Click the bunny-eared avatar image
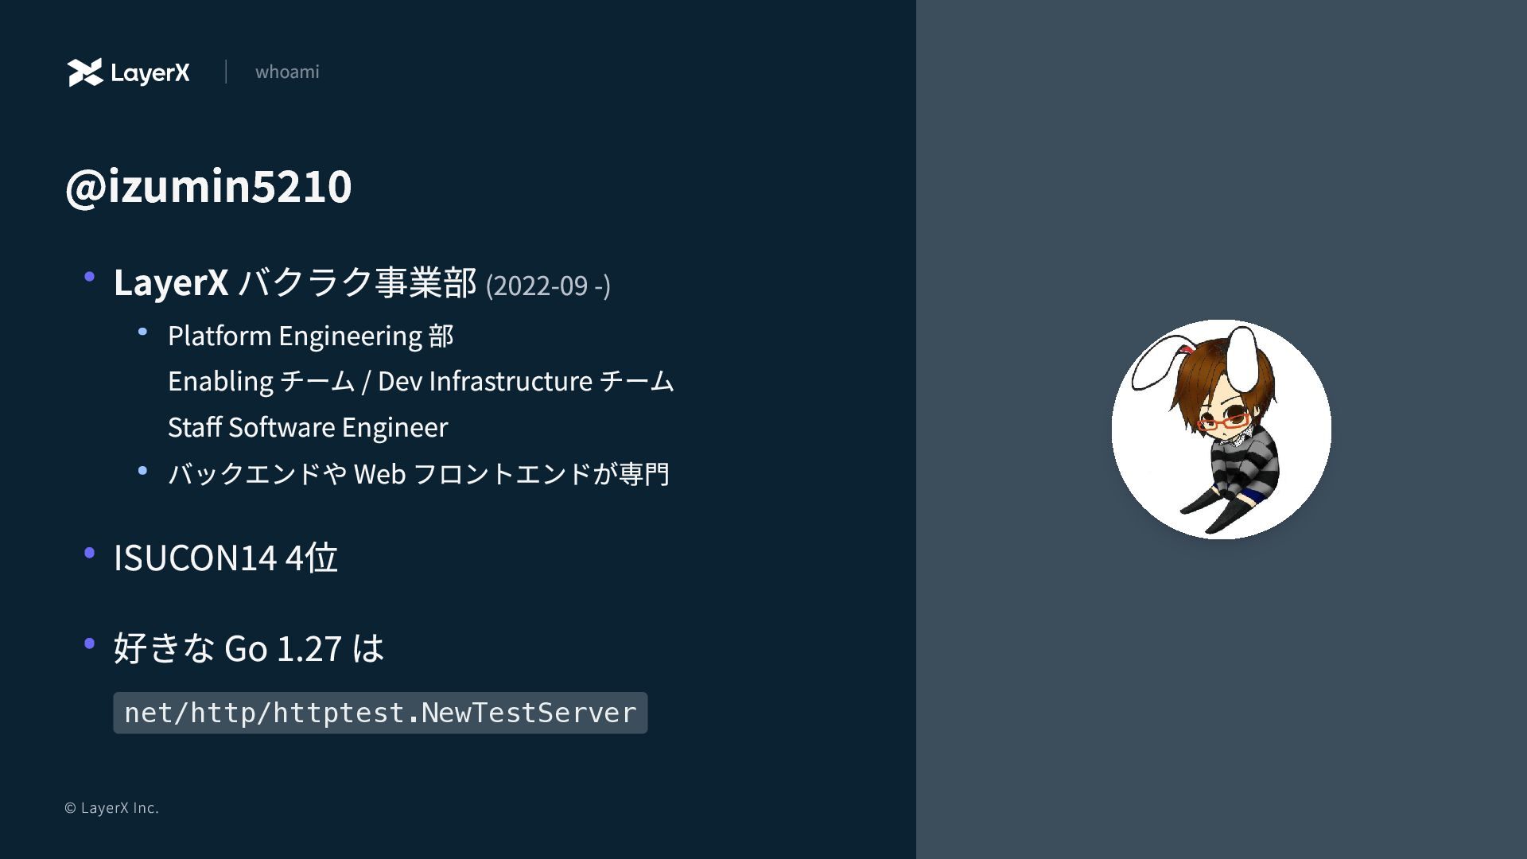The image size is (1527, 859). [x=1221, y=429]
